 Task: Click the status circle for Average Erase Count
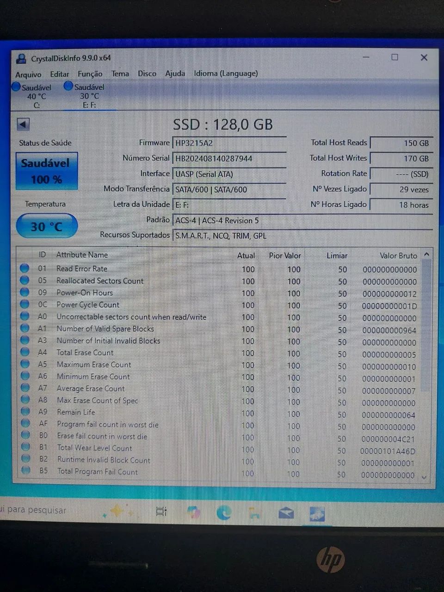click(25, 388)
